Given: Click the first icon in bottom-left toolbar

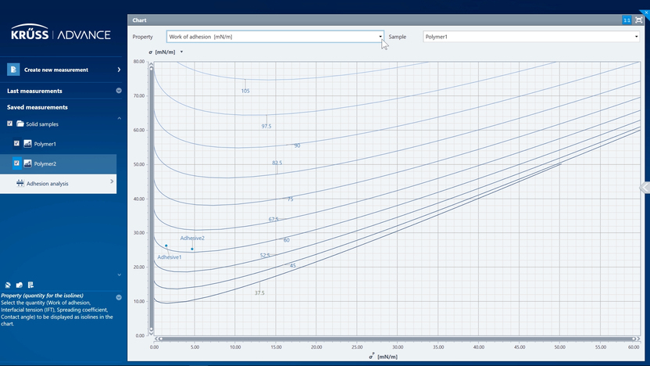Looking at the screenshot, I should [x=8, y=285].
